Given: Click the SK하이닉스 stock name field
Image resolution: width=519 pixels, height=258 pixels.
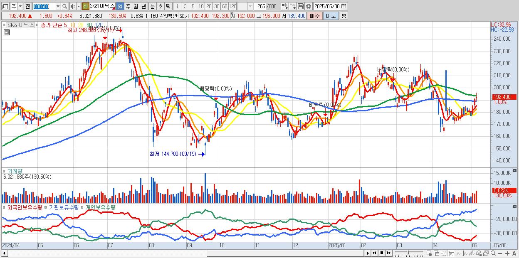Looking at the screenshot, I should (x=102, y=6).
